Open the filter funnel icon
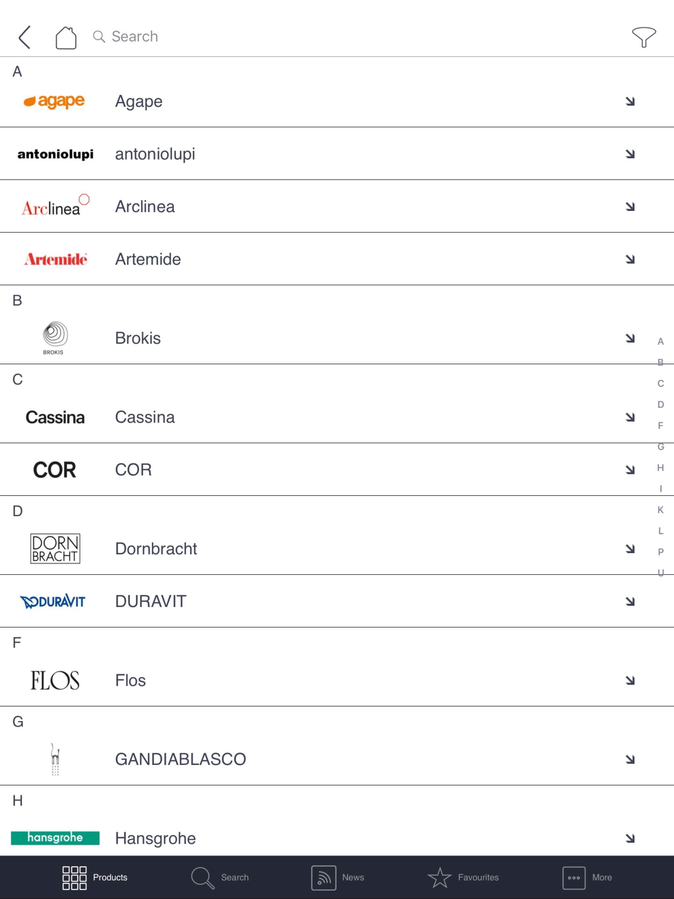This screenshot has height=899, width=674. click(x=643, y=38)
